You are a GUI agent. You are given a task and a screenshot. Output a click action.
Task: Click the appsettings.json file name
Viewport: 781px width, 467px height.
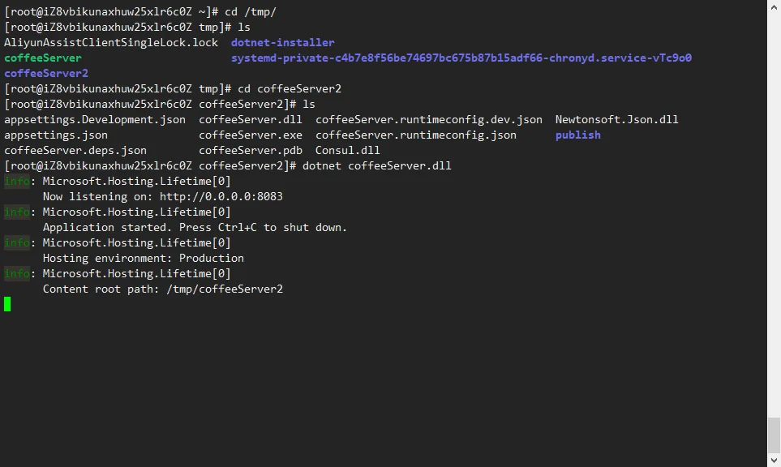(56, 135)
